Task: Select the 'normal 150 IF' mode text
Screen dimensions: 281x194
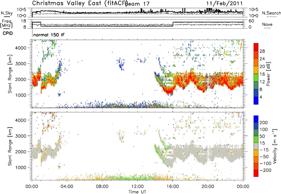Action: pos(49,35)
